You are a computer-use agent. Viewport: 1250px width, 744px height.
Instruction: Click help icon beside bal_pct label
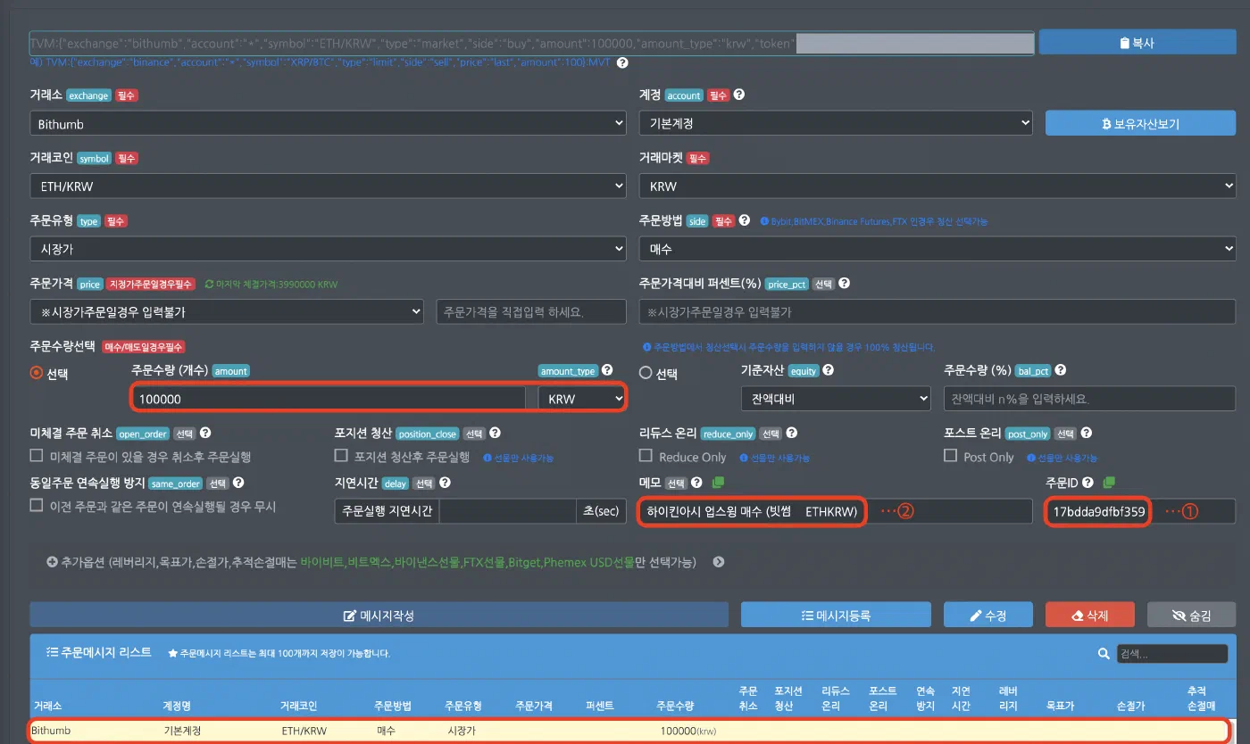(x=1062, y=370)
